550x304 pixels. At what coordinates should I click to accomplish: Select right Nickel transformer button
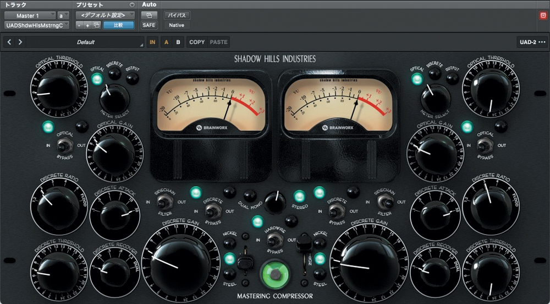pos(320,243)
